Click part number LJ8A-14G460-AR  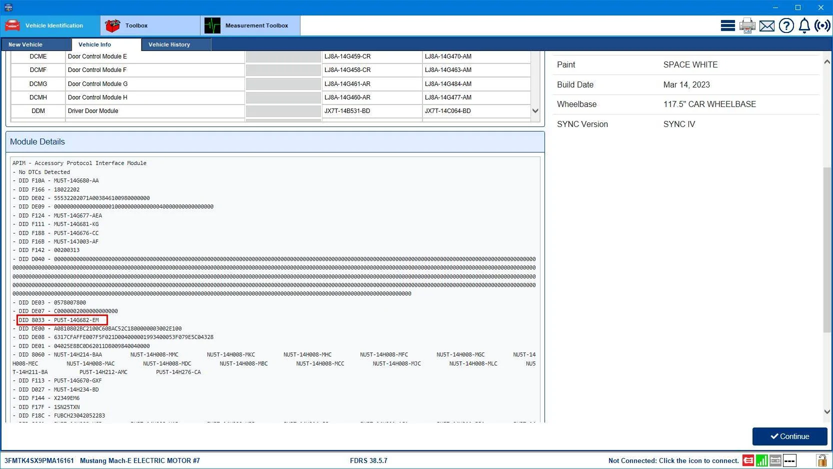pos(347,97)
